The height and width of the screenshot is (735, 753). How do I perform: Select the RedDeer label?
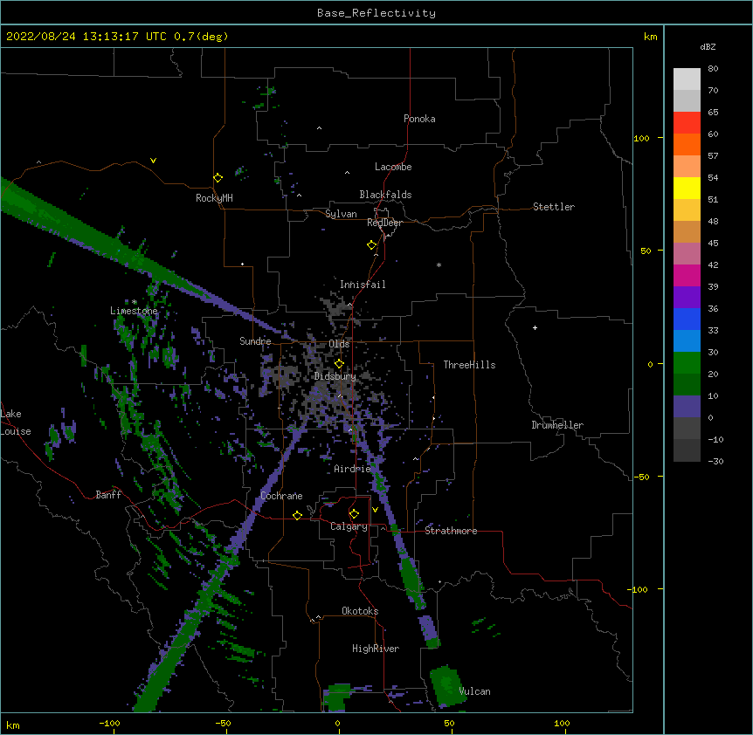tap(384, 223)
